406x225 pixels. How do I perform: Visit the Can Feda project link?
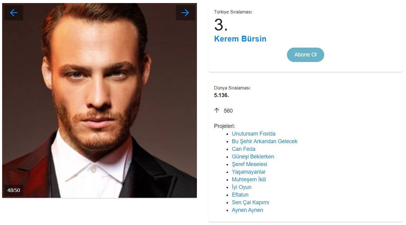coord(243,149)
